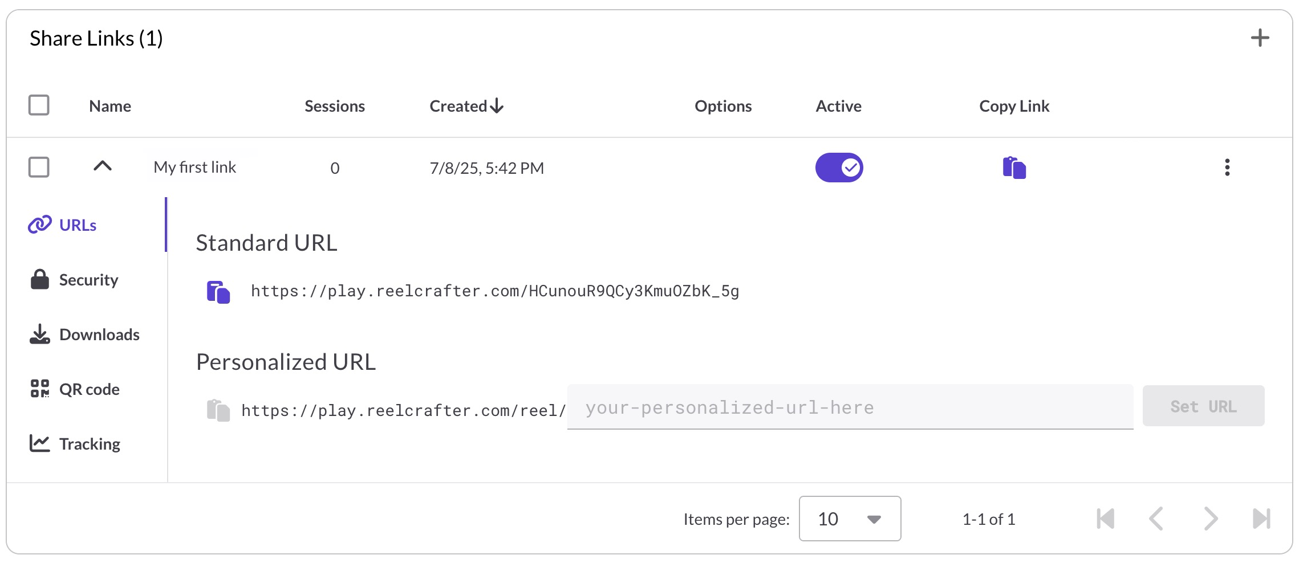The height and width of the screenshot is (563, 1299).
Task: Click the disabled Personalized URL copy icon
Action: point(218,410)
